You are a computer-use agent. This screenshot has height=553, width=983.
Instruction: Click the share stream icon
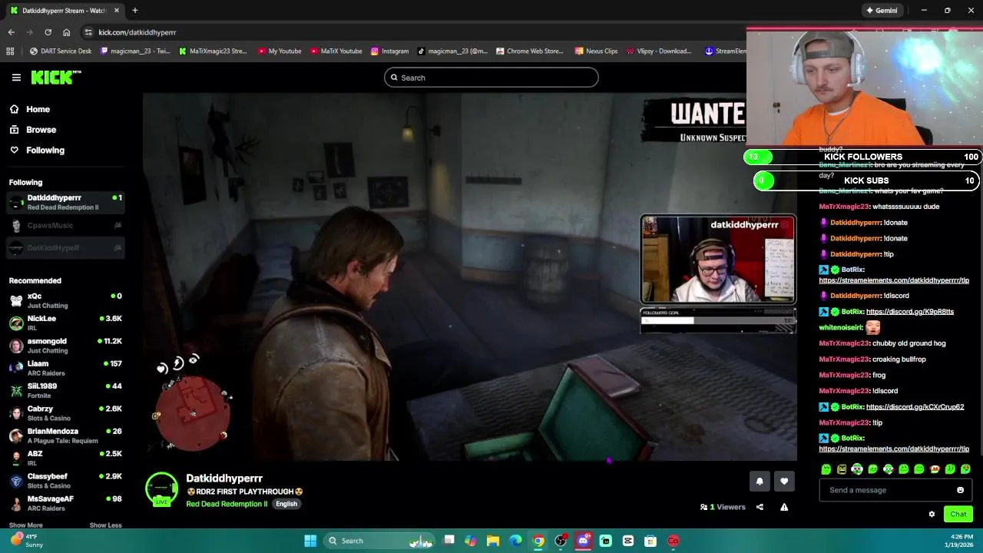click(x=760, y=507)
